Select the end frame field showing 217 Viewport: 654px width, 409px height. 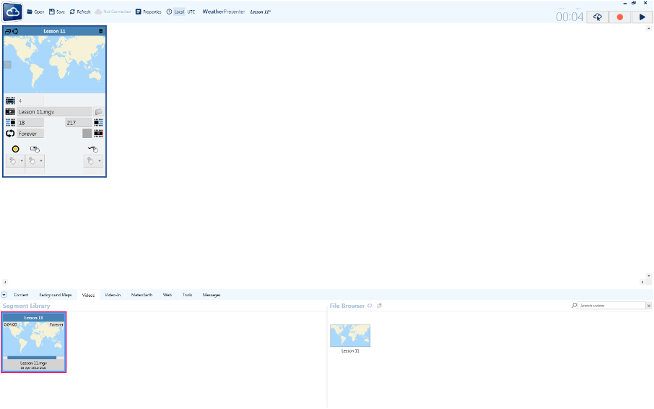point(79,123)
